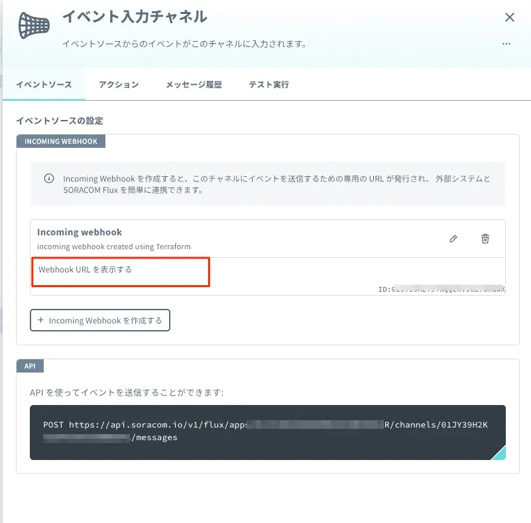Click the イベントソースの設定 heading
The width and height of the screenshot is (531, 523).
click(x=60, y=121)
